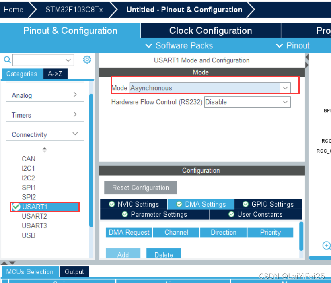Click Untitled - Pinout & Configuration breadcrumb
Screen dimensions: 331x283
[x=184, y=10]
